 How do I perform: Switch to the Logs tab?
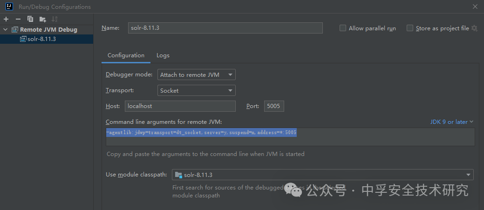[x=163, y=55]
